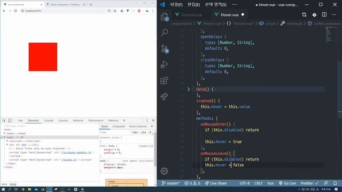342x192 pixels.
Task: Open the Source Control view
Action: point(165,49)
